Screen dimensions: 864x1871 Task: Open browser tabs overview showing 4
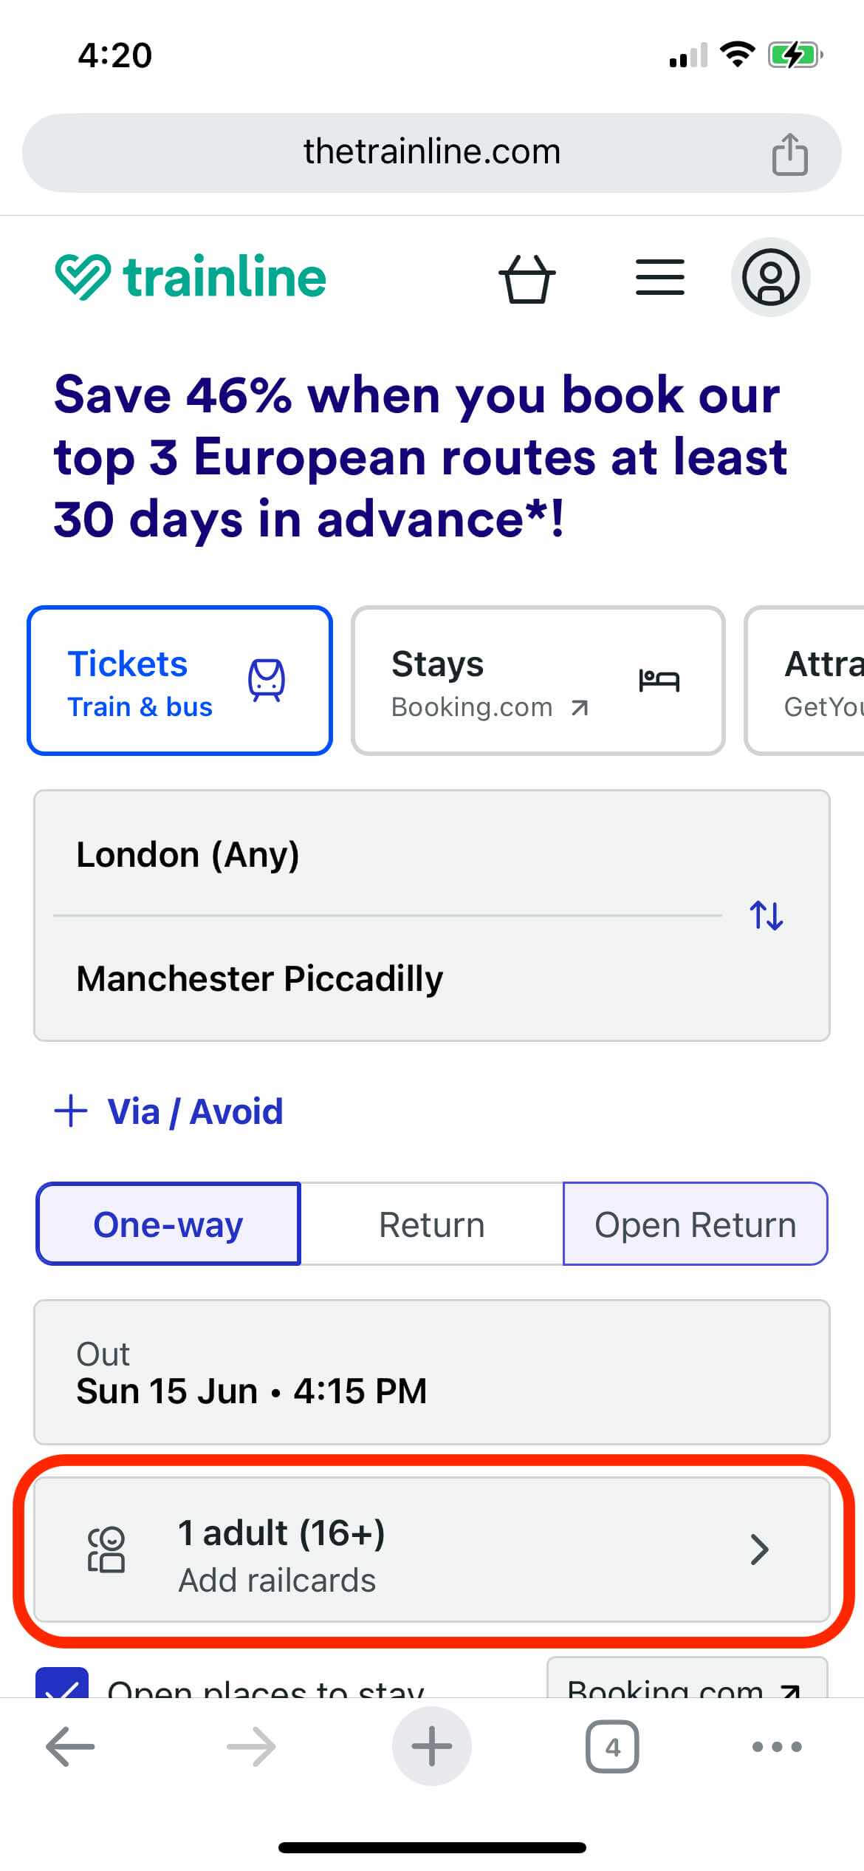pos(612,1747)
